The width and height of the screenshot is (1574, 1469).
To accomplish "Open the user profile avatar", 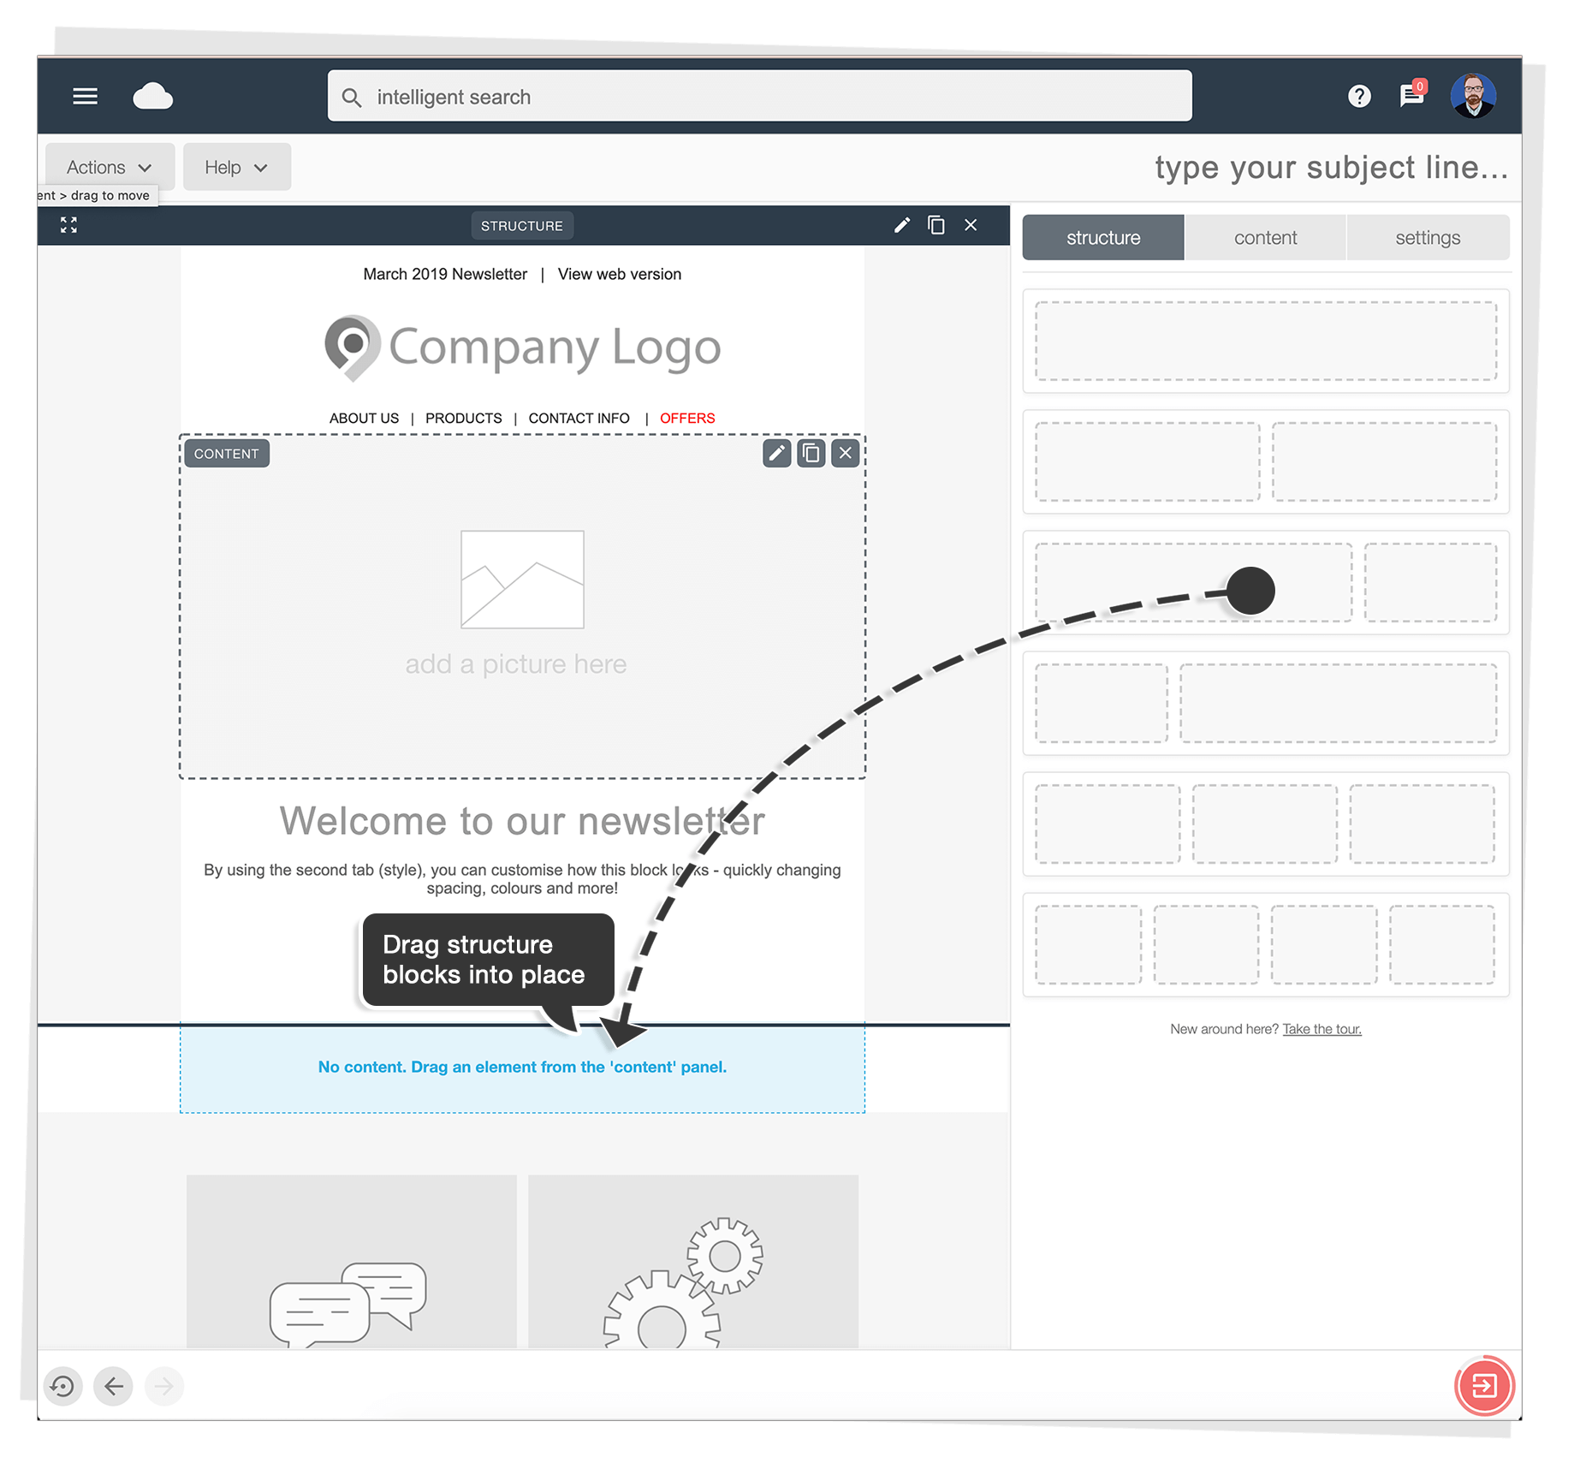I will pos(1474,96).
